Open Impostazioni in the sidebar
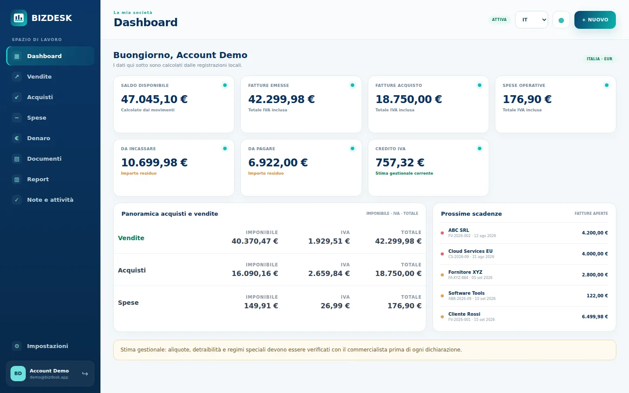This screenshot has height=393, width=629. click(50, 346)
